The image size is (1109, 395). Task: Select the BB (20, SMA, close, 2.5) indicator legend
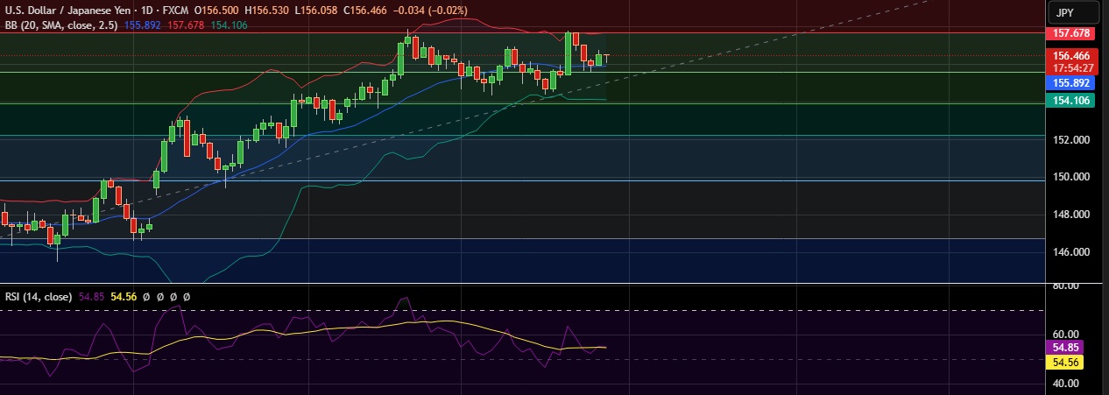coord(60,24)
